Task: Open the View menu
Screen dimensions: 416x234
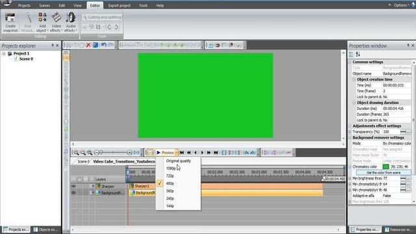Action: click(x=77, y=5)
